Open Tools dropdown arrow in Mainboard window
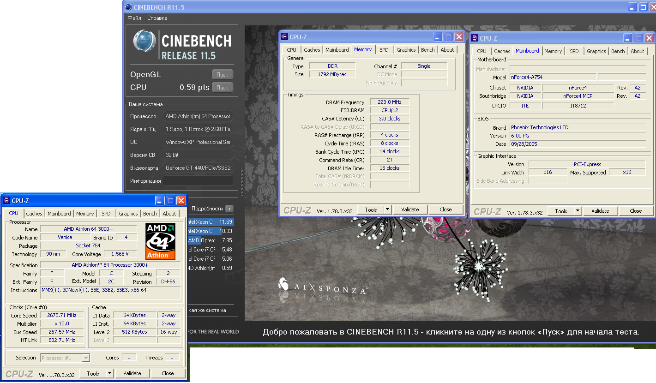The image size is (656, 383). click(578, 211)
